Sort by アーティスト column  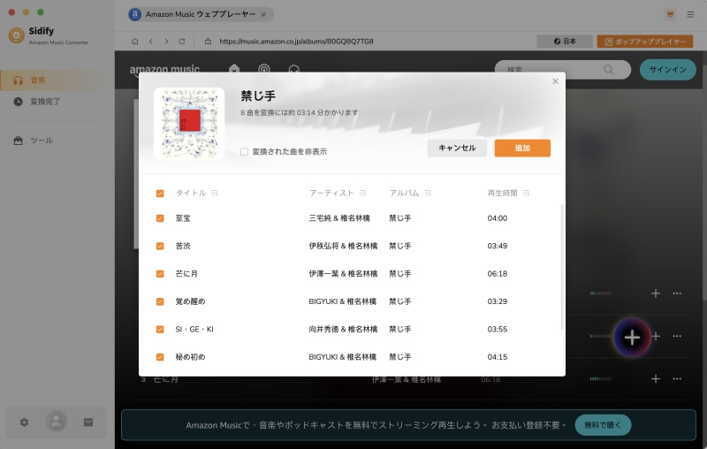[362, 193]
